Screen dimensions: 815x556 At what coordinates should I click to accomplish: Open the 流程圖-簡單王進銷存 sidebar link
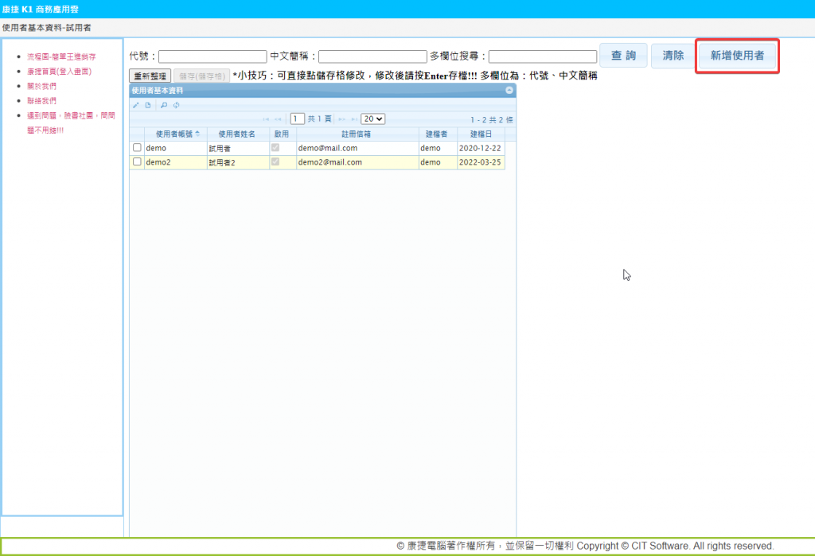(x=61, y=57)
